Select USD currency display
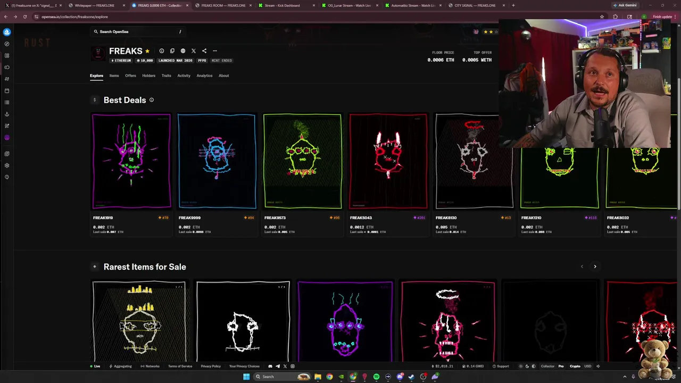The height and width of the screenshot is (383, 681). pos(588,366)
